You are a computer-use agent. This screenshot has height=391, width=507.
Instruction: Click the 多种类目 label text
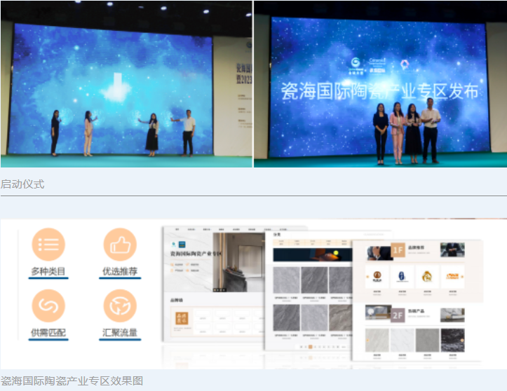[x=48, y=271]
